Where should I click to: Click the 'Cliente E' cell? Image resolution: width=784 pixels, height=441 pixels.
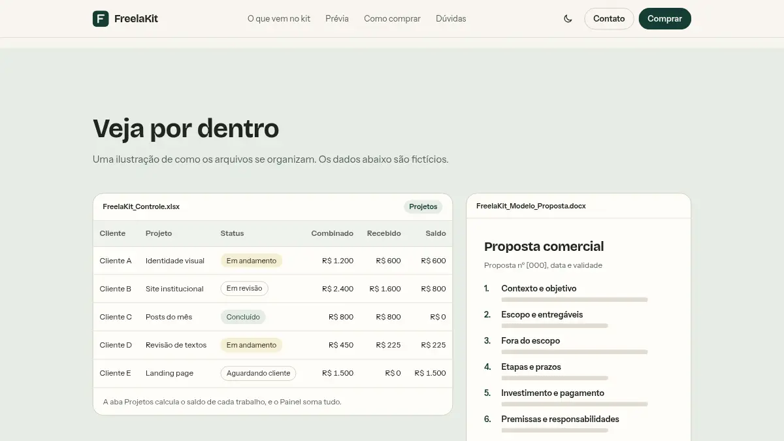click(x=116, y=373)
